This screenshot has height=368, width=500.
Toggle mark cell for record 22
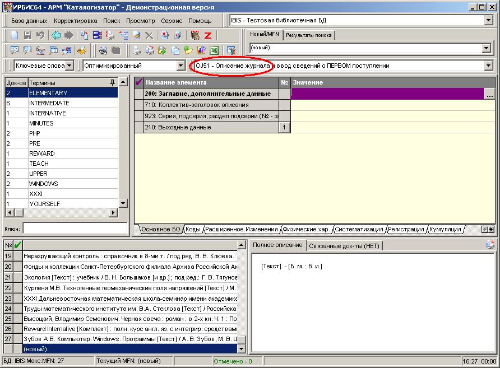coord(18,288)
